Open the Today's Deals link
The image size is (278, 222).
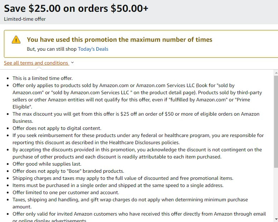[93, 49]
